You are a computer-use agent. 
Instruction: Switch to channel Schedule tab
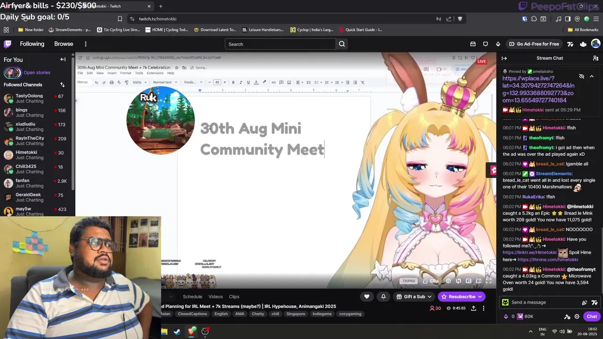(x=192, y=297)
